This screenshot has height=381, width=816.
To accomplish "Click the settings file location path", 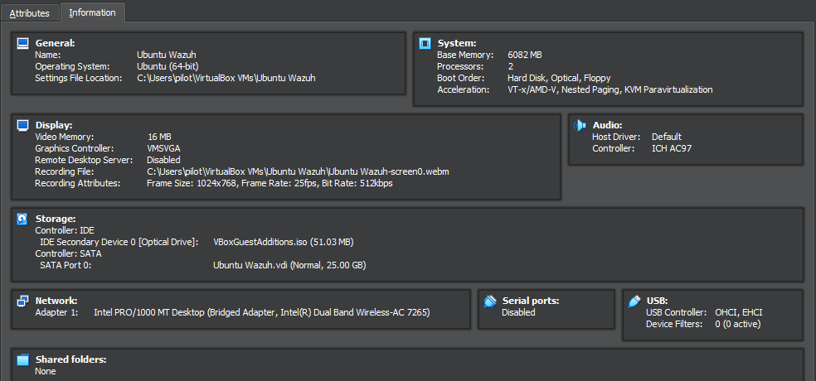I will 226,78.
